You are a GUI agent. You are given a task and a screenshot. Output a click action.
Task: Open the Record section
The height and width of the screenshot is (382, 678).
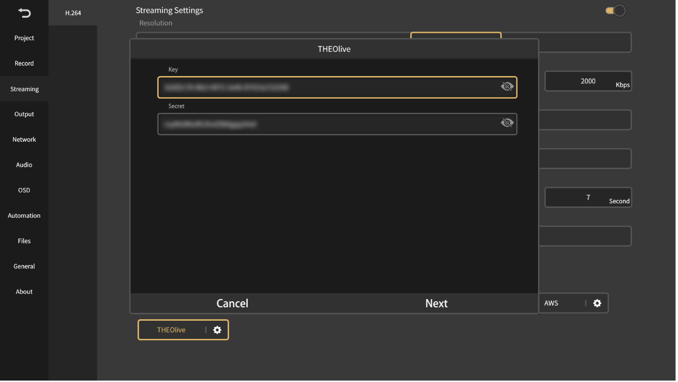pyautogui.click(x=24, y=63)
